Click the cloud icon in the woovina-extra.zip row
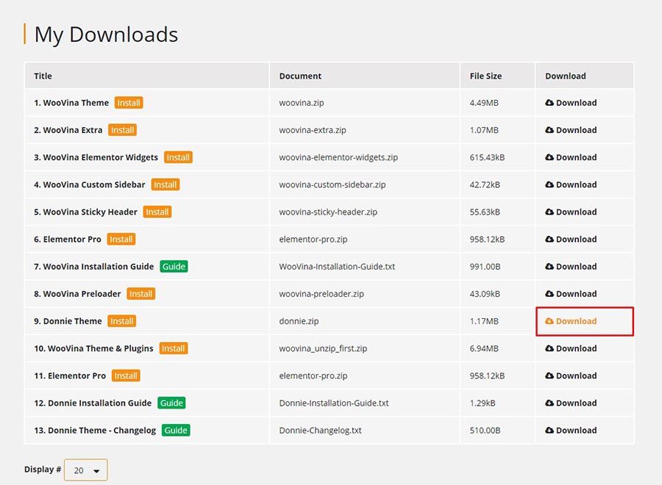 point(549,130)
